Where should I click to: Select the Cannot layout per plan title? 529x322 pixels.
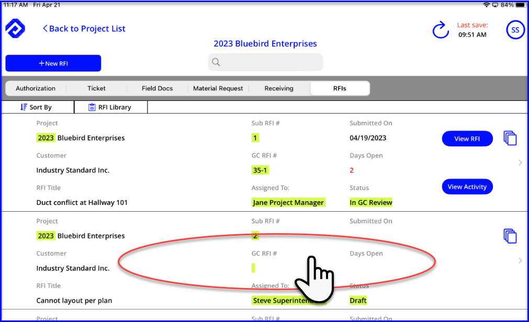pyautogui.click(x=74, y=301)
